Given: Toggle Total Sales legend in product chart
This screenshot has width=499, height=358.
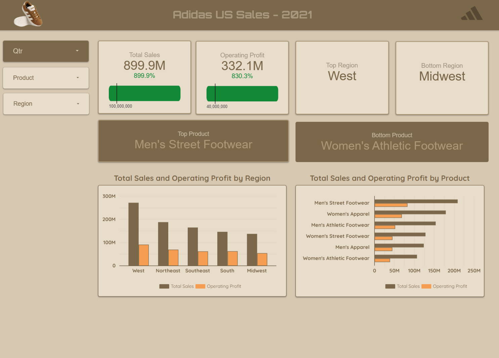Looking at the screenshot, I should coord(403,286).
